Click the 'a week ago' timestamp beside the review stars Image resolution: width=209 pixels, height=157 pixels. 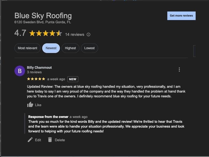point(56,79)
